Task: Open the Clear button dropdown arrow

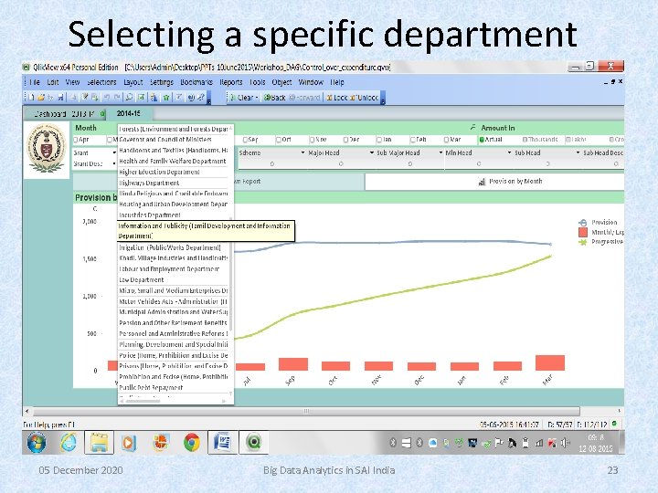Action: pyautogui.click(x=257, y=98)
